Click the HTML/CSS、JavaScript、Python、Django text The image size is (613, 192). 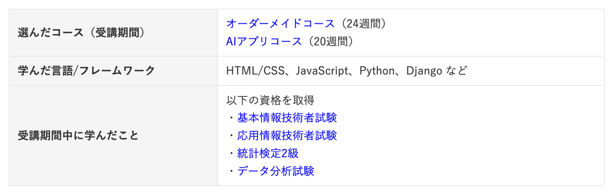pyautogui.click(x=334, y=71)
